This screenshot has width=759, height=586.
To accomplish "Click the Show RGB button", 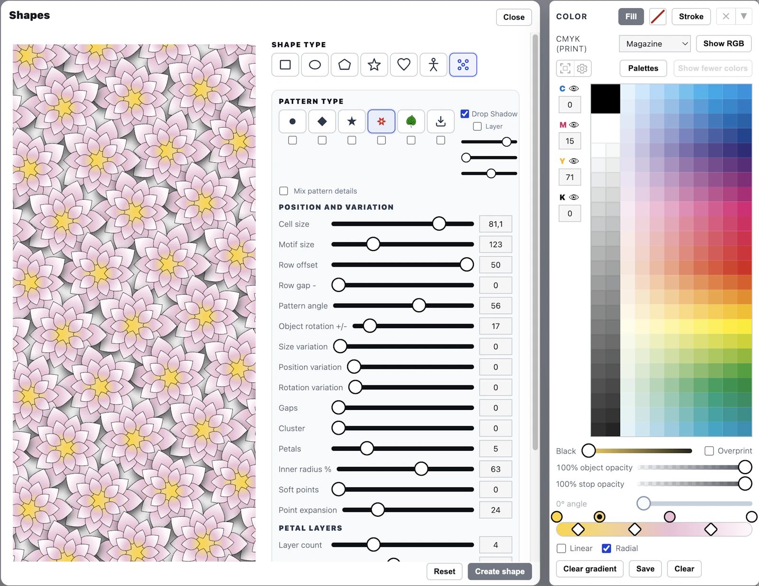I will click(723, 44).
